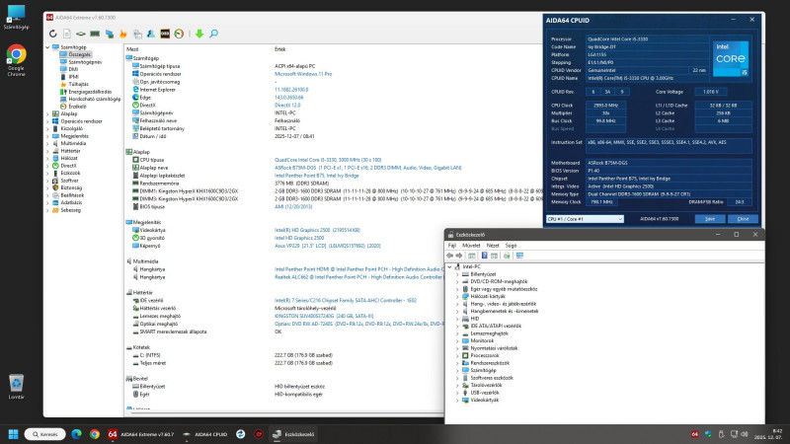The width and height of the screenshot is (790, 444).
Task: Open the Lomtár recycle bin icon
Action: [x=16, y=387]
